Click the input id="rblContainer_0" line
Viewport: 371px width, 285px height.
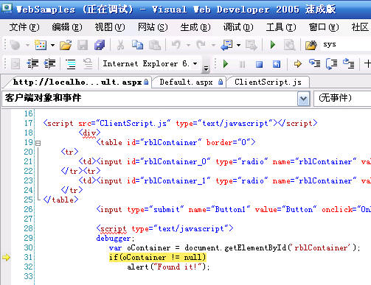tap(225, 161)
